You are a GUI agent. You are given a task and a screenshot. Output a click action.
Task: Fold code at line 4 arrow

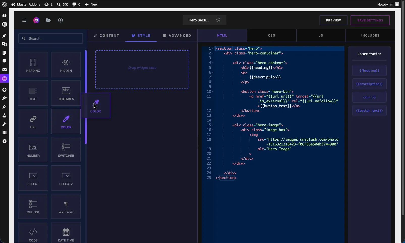point(213,63)
